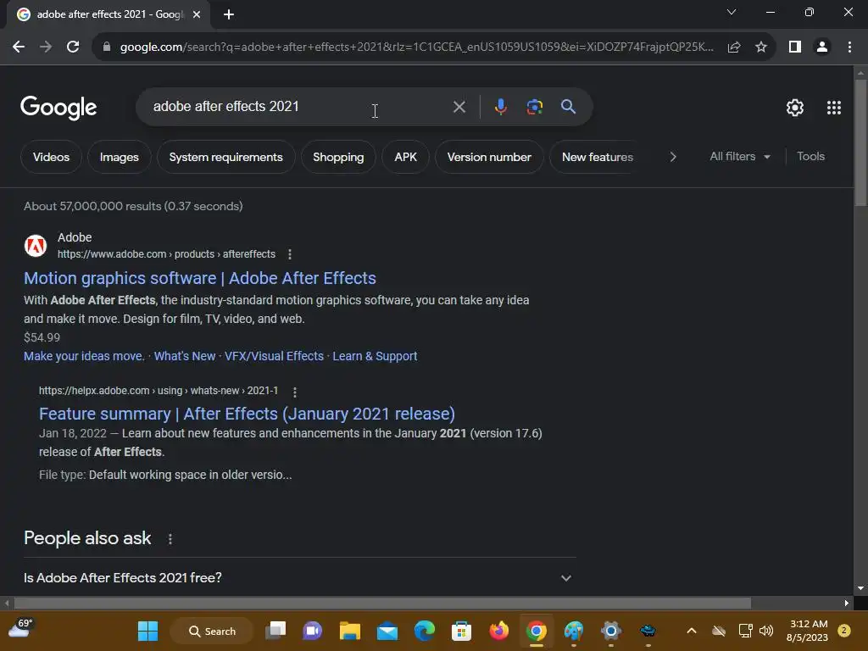Open search Tools

point(810,157)
